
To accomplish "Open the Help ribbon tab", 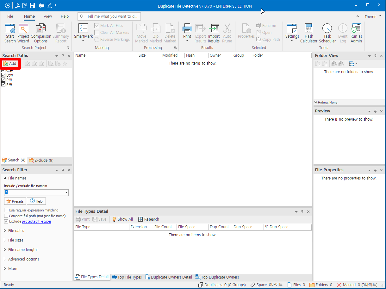I will (x=65, y=16).
